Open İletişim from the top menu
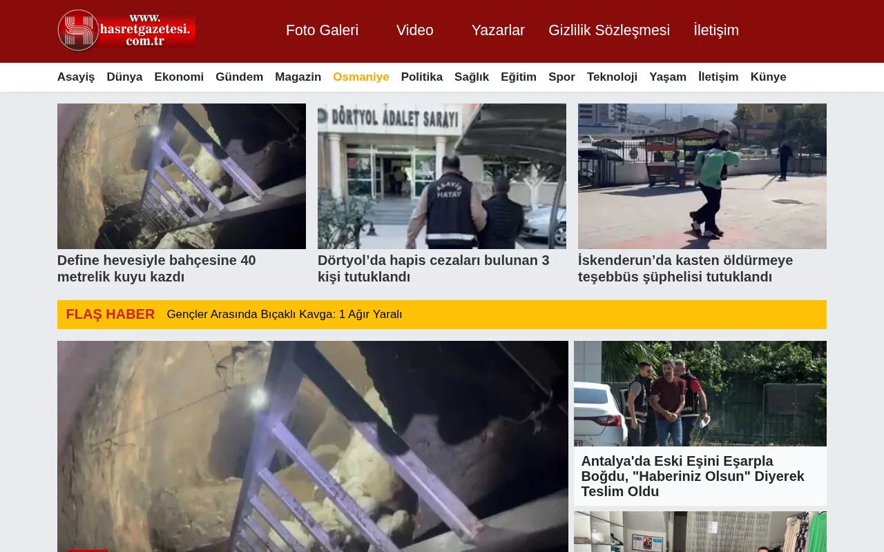 click(x=716, y=30)
